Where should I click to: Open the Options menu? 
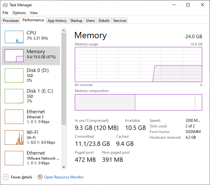point(19,13)
